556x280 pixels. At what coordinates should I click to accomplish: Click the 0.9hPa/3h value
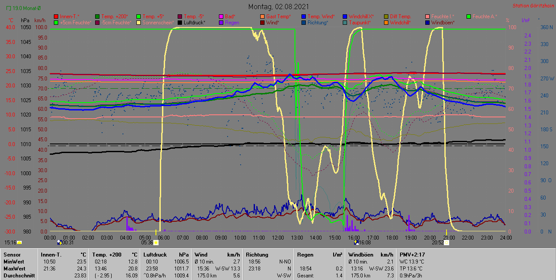pyautogui.click(x=410, y=276)
